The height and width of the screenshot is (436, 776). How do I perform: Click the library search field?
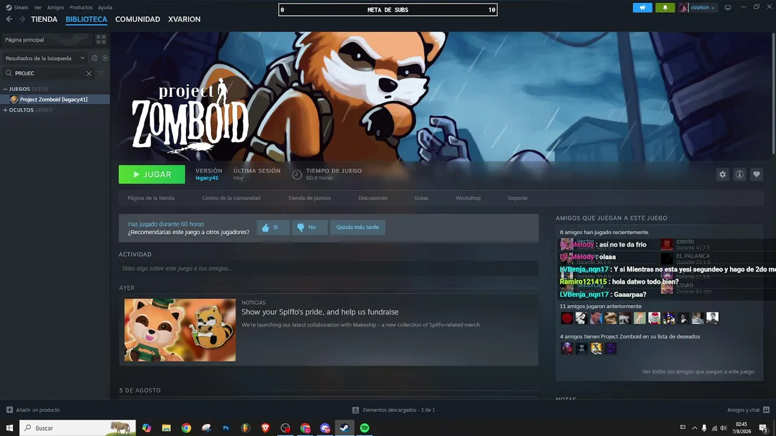pos(48,73)
